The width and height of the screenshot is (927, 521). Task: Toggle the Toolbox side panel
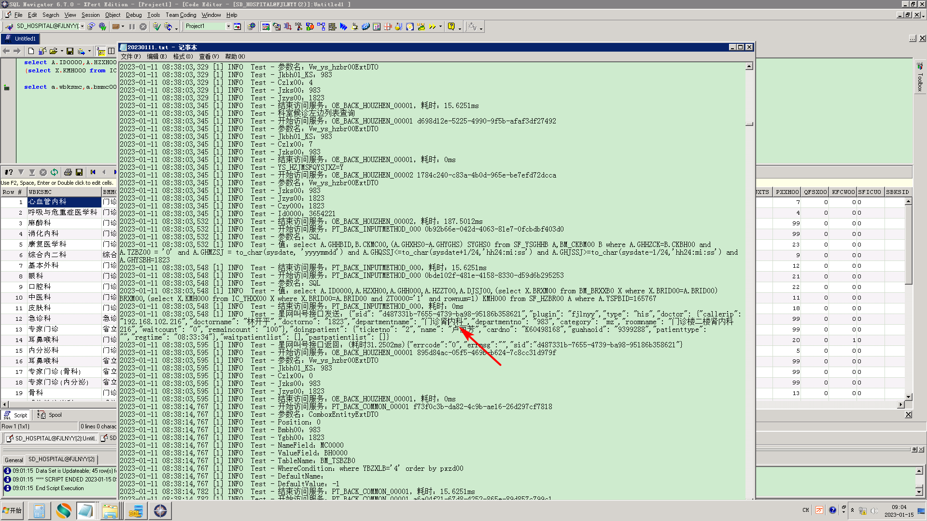tap(920, 77)
